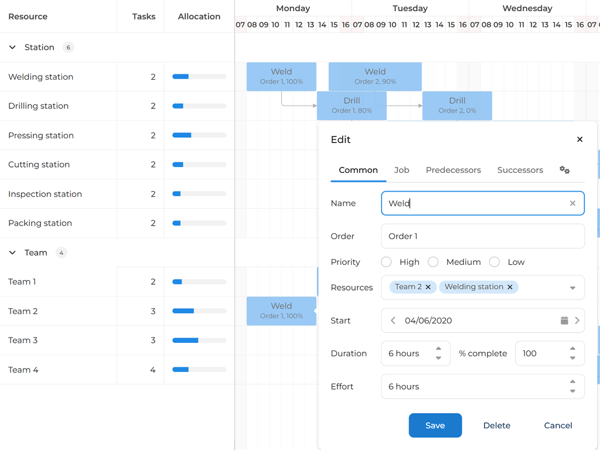Save the task edits
This screenshot has height=450, width=600.
pyautogui.click(x=435, y=425)
